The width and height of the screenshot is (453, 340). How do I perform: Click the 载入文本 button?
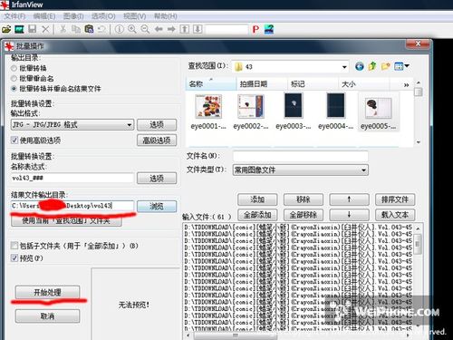point(395,215)
